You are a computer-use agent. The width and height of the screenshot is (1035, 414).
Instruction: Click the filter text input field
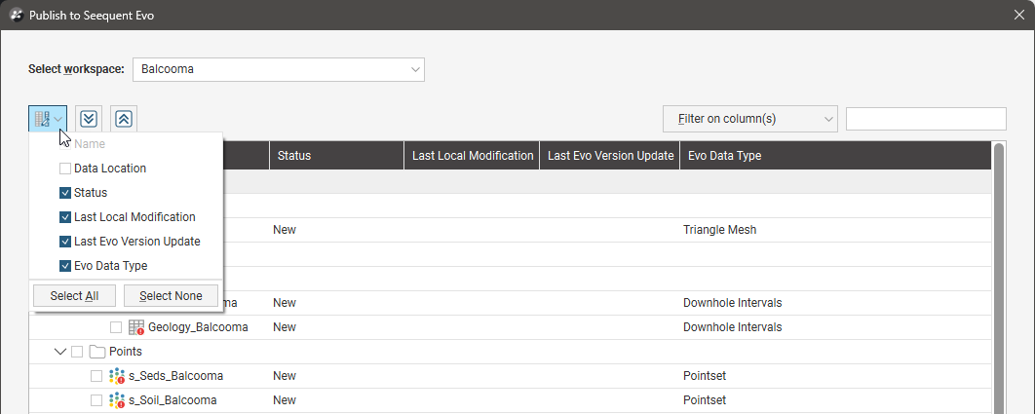point(925,119)
